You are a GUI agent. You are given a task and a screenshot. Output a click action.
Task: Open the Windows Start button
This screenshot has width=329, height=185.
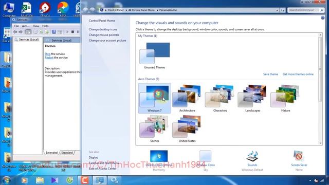tap(6, 180)
